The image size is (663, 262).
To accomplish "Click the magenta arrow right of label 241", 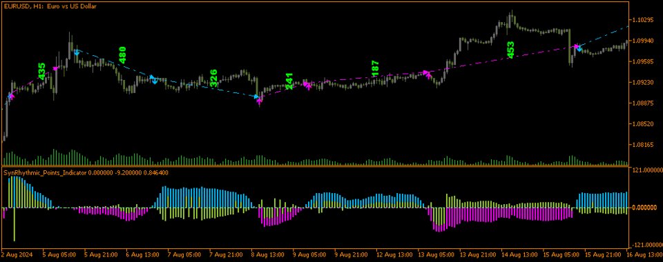I will point(307,85).
